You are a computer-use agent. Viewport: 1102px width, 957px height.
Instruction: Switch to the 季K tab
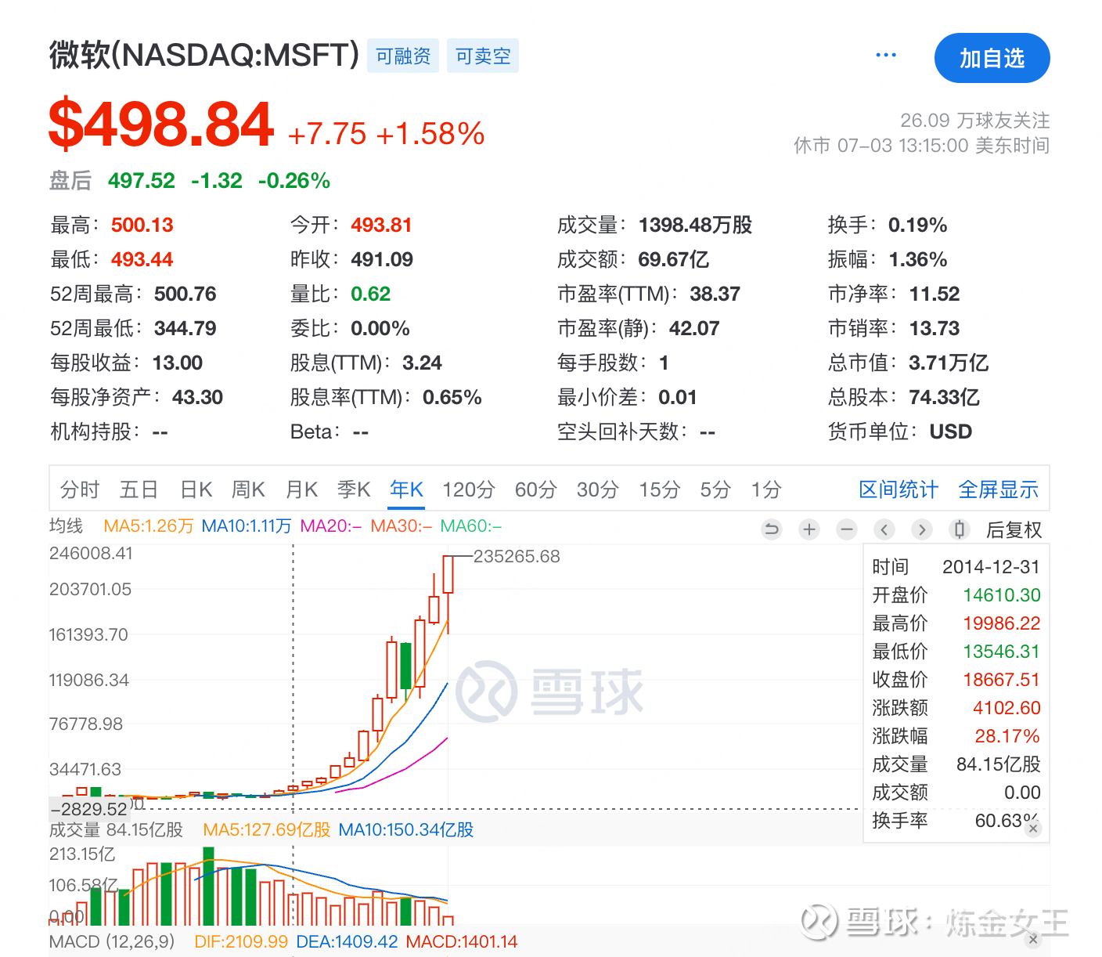point(354,490)
